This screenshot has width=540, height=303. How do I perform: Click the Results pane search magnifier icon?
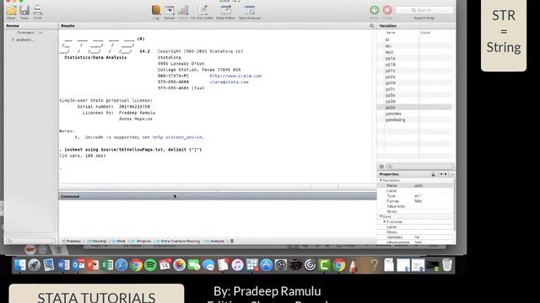pyautogui.click(x=371, y=26)
